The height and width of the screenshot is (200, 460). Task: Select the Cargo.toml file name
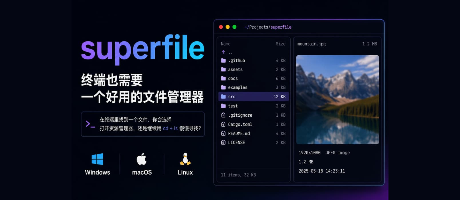pyautogui.click(x=240, y=124)
